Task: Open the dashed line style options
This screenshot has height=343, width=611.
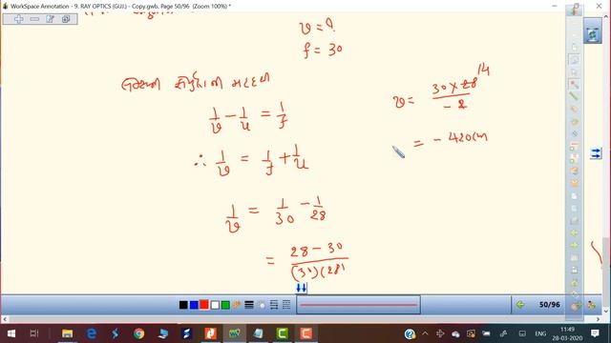Action: (x=286, y=305)
